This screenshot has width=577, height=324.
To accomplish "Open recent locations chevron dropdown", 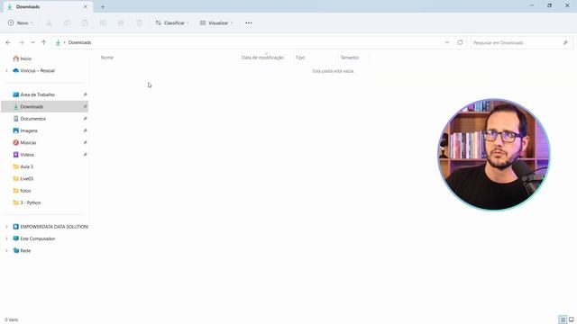I will (32, 42).
